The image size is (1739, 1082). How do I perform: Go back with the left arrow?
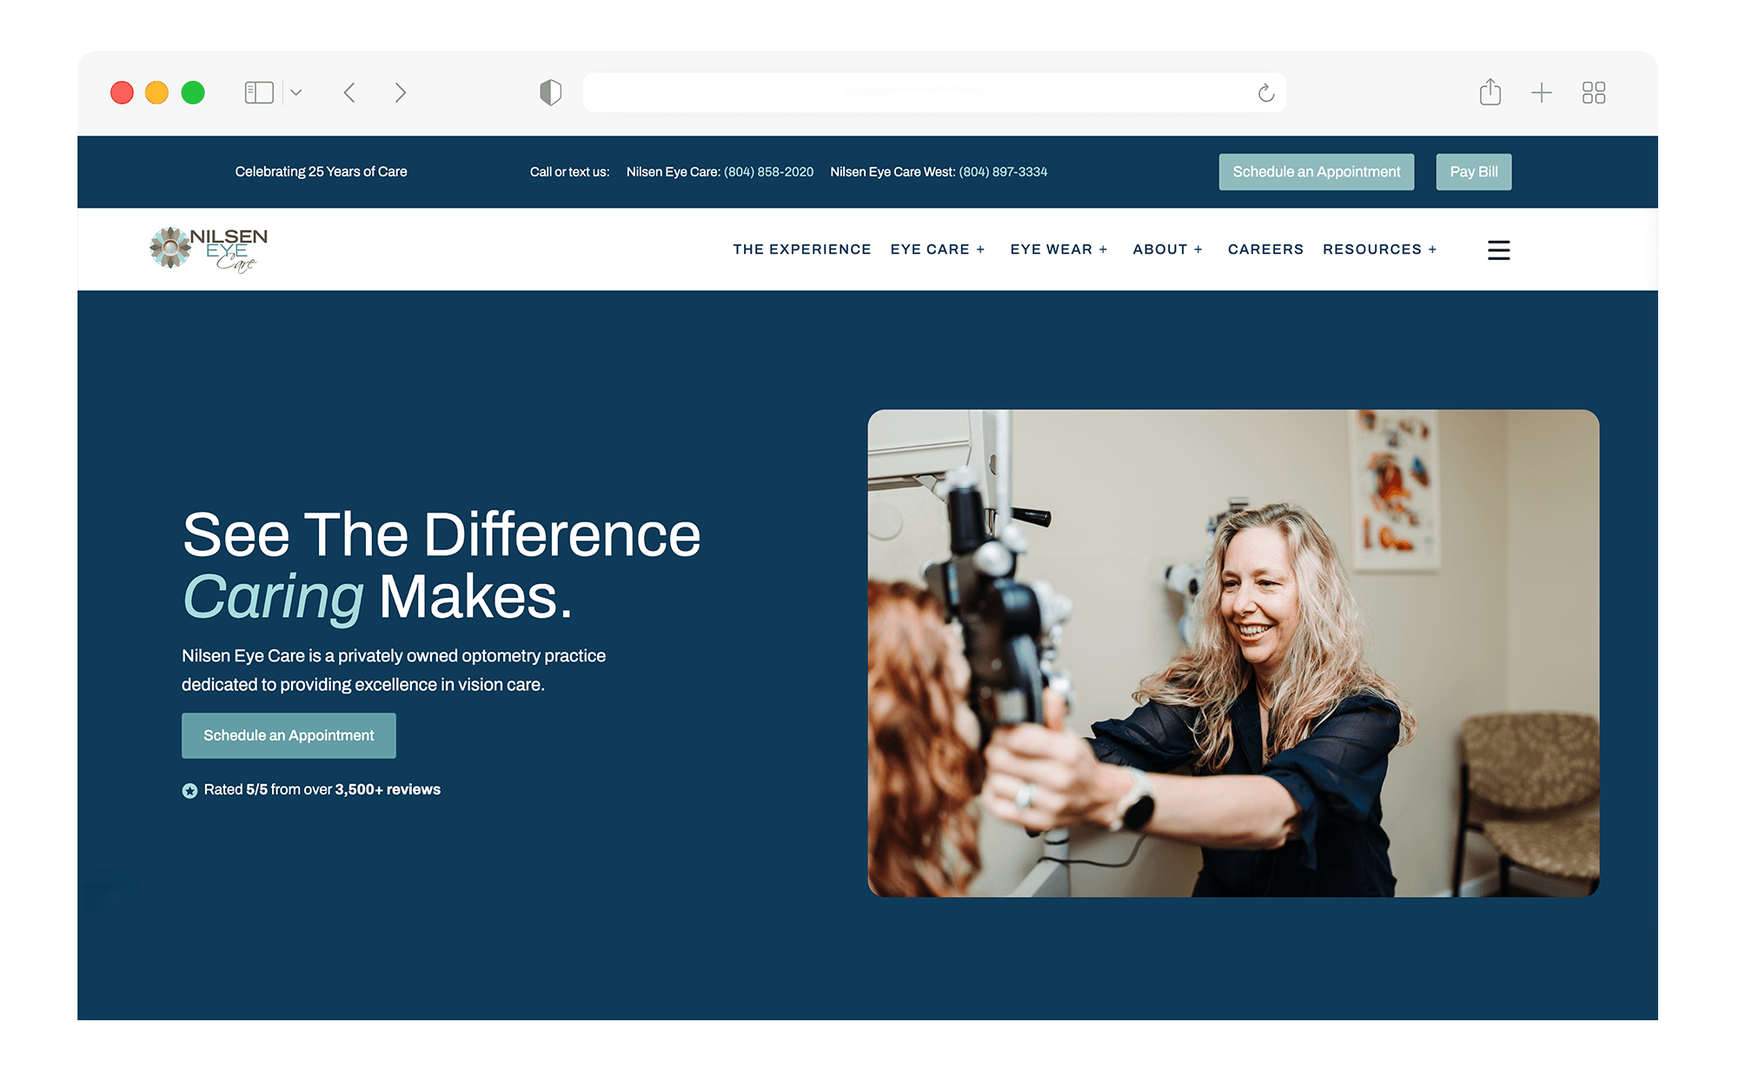(349, 93)
